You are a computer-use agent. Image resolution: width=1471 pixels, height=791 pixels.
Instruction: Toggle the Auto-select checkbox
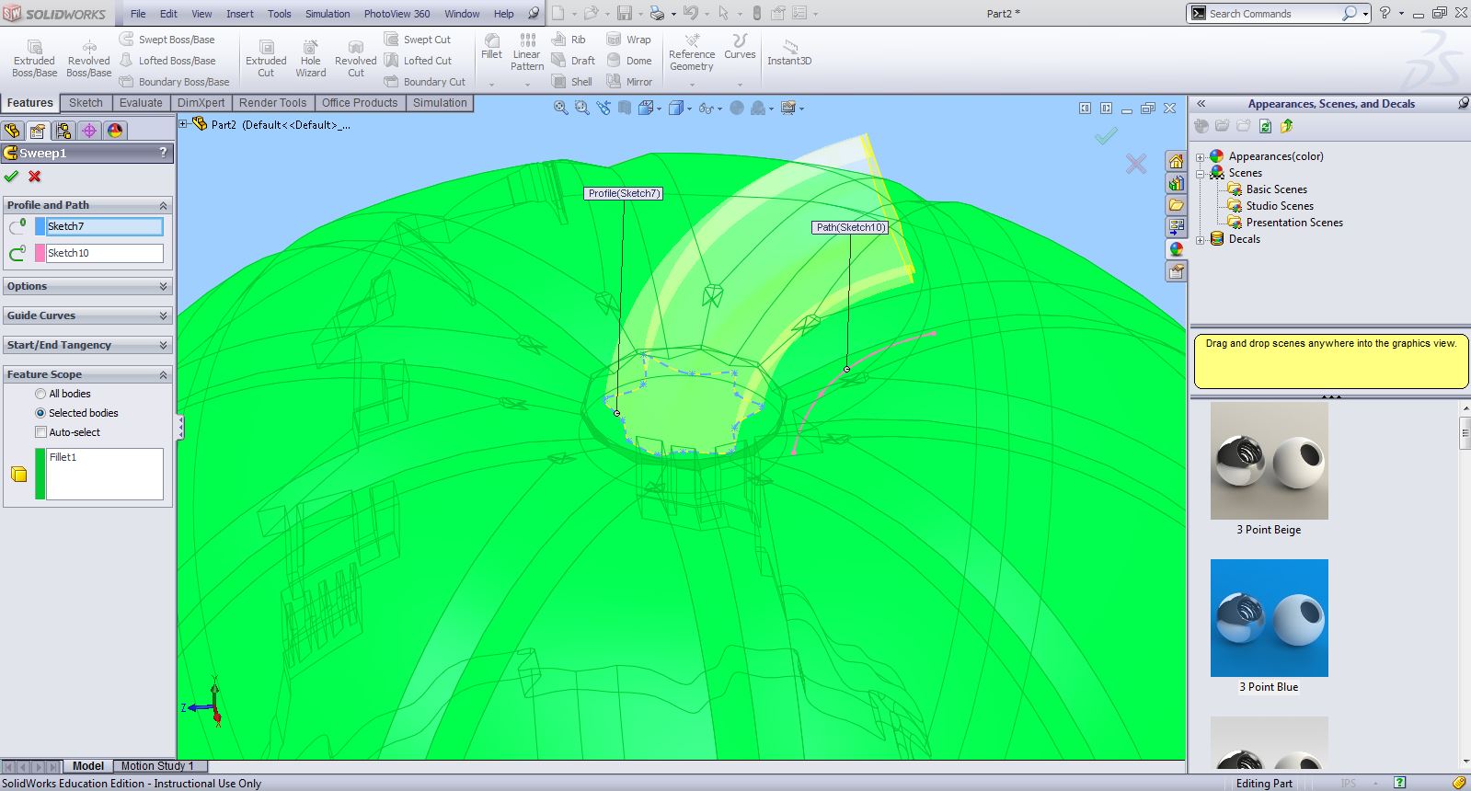40,432
